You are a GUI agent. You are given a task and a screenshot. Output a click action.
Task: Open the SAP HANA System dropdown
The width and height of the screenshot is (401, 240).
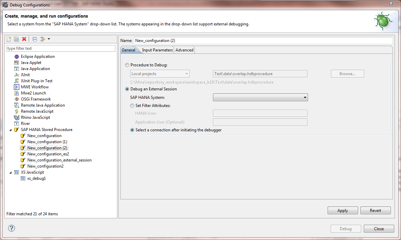coord(260,97)
